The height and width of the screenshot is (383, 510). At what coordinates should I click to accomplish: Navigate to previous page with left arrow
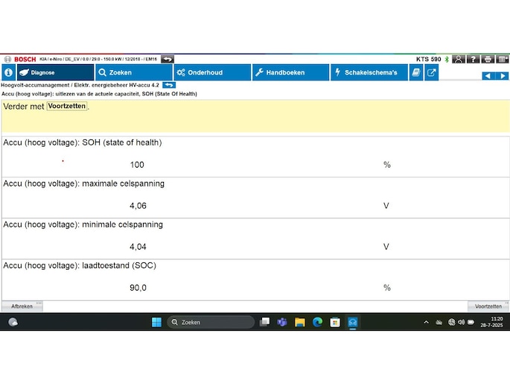488,75
